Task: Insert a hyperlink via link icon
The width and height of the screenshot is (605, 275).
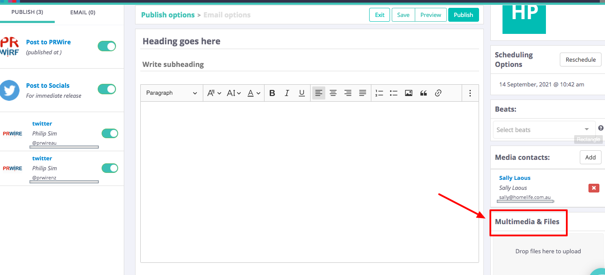Action: [438, 93]
